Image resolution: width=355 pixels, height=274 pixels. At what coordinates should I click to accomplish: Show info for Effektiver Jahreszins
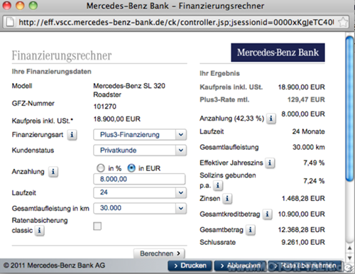click(x=270, y=163)
